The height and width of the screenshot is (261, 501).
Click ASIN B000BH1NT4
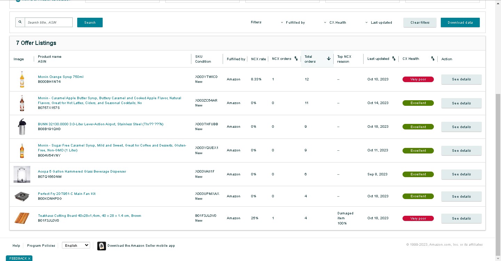coord(49,82)
